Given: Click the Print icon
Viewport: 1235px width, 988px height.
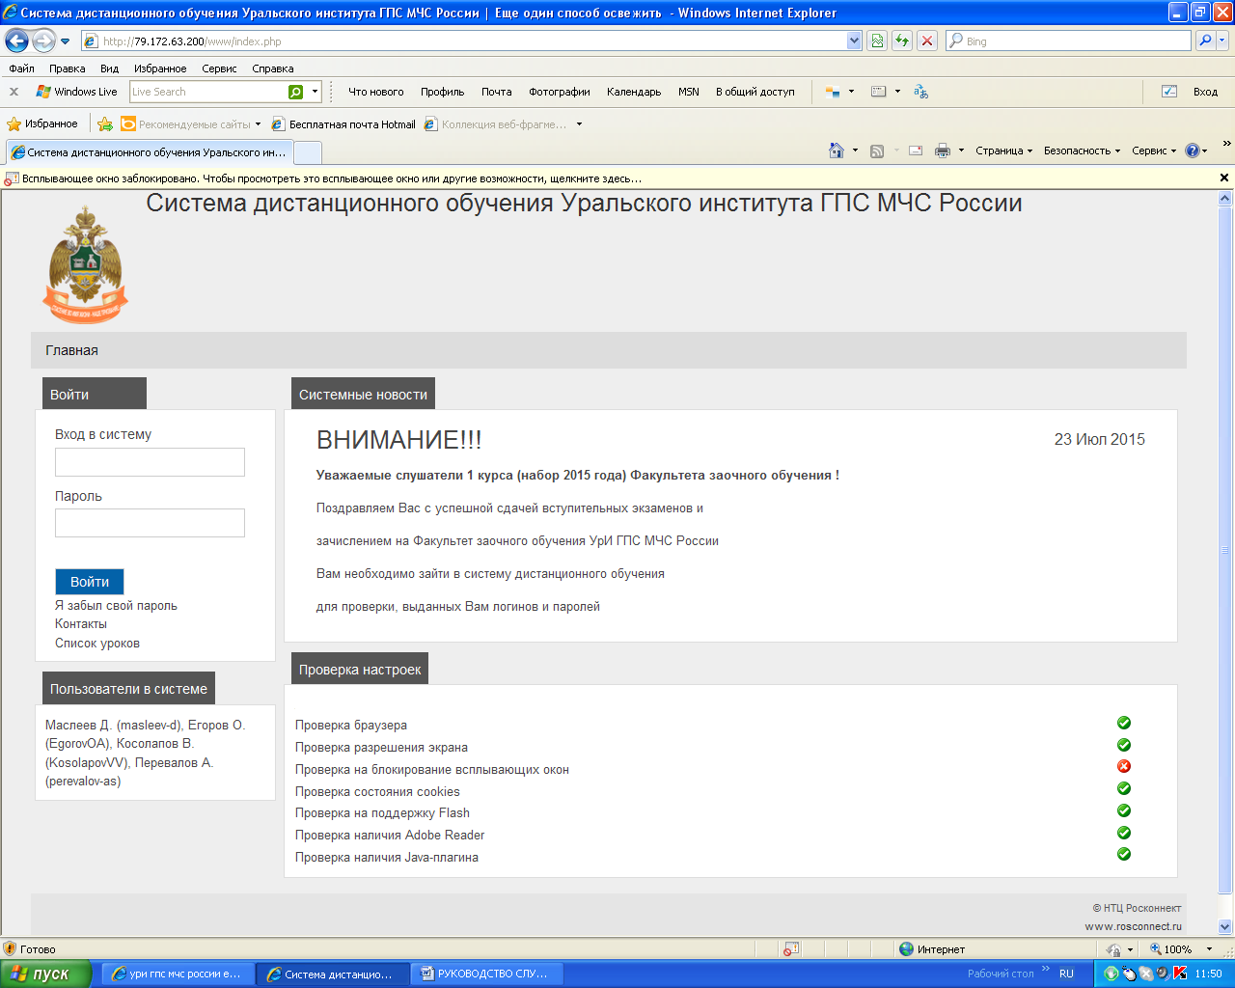Looking at the screenshot, I should (943, 151).
